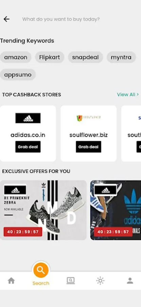The height and width of the screenshot is (307, 141).
Task: Select the Flipkart trending keyword
Action: point(50,57)
